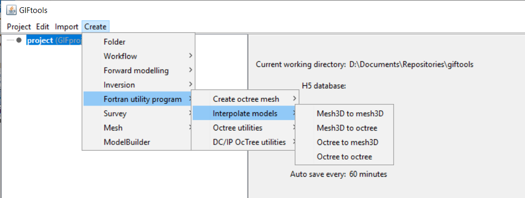
Task: Click the Inversion submenu arrow
Action: (190, 84)
